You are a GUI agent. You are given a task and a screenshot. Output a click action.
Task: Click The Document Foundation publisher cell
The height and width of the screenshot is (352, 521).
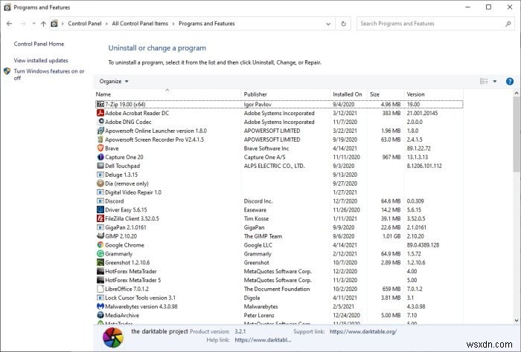click(x=277, y=289)
